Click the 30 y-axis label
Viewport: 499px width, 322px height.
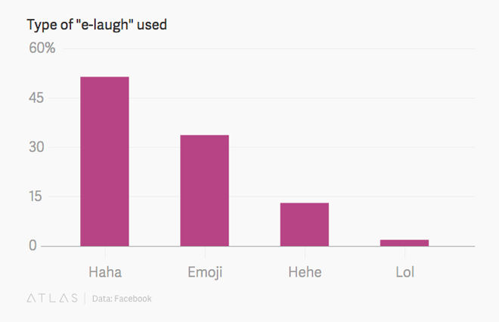tap(36, 147)
